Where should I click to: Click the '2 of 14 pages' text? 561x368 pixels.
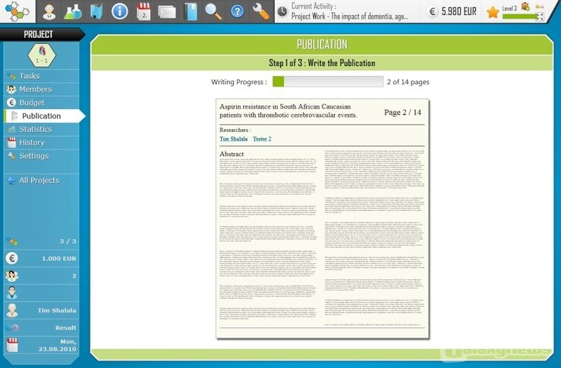tap(408, 82)
